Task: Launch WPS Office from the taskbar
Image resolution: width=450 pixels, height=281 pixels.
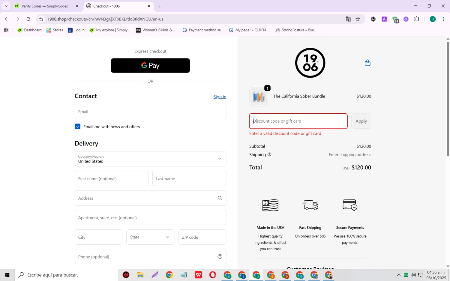Action: (198, 275)
